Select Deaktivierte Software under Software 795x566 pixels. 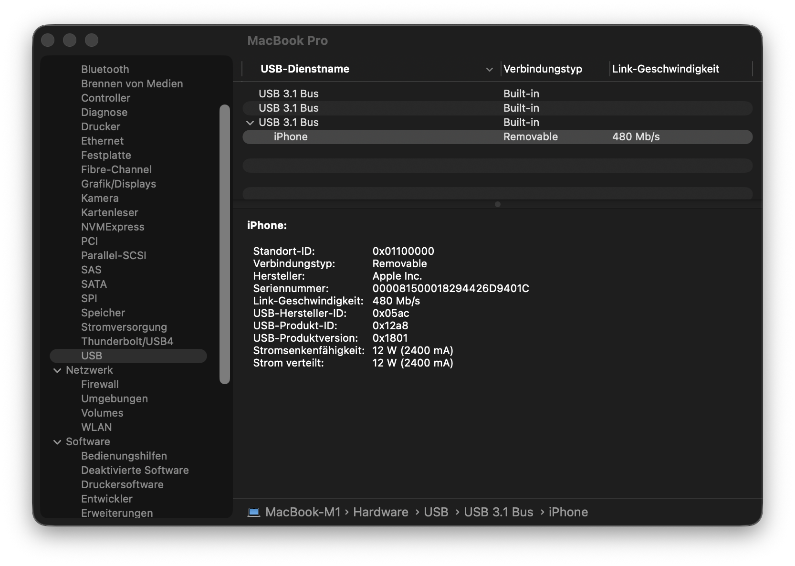click(135, 470)
